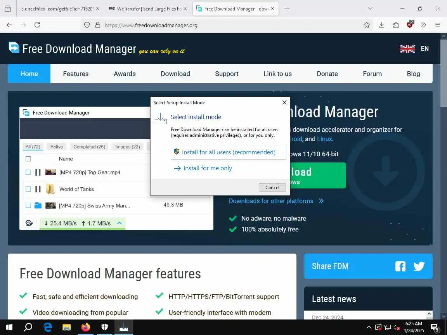Click the muted volume tray icon
This screenshot has width=447, height=335.
397,328
